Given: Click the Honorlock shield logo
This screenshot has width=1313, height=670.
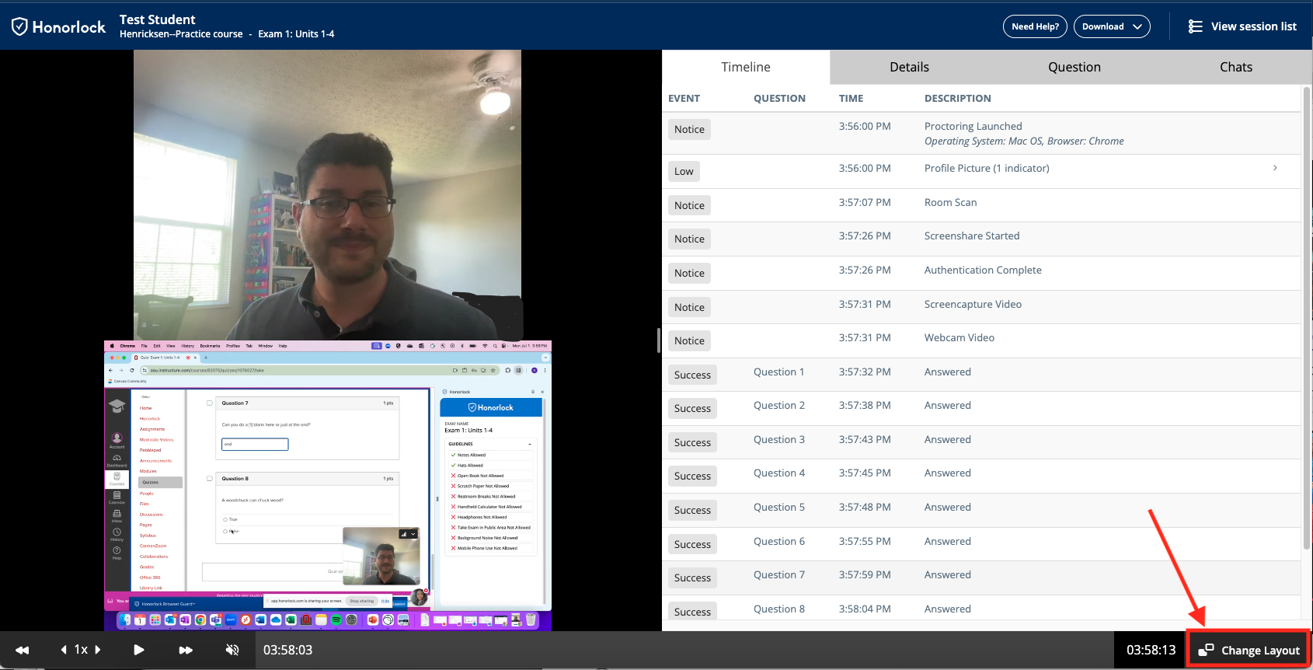Looking at the screenshot, I should coord(20,26).
